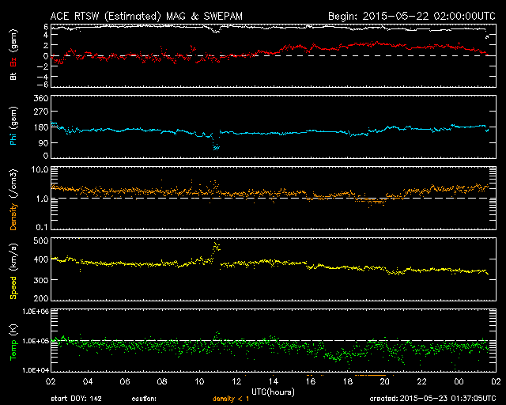
Task: Click 'created: 2015-05-23 01:37:05UTC' timestamp
Action: (432, 399)
